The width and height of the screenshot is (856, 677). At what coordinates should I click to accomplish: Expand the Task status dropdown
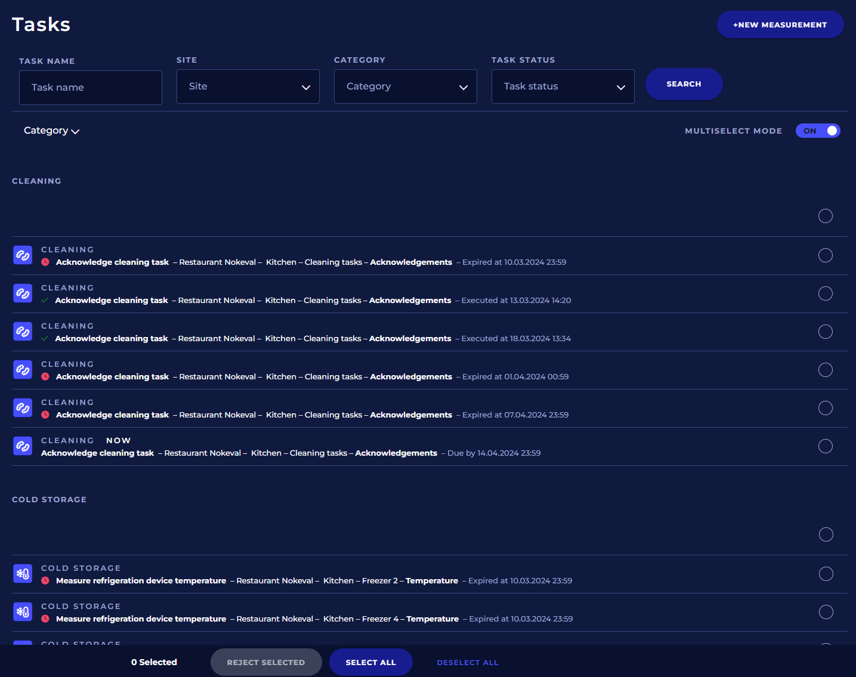[x=563, y=86]
